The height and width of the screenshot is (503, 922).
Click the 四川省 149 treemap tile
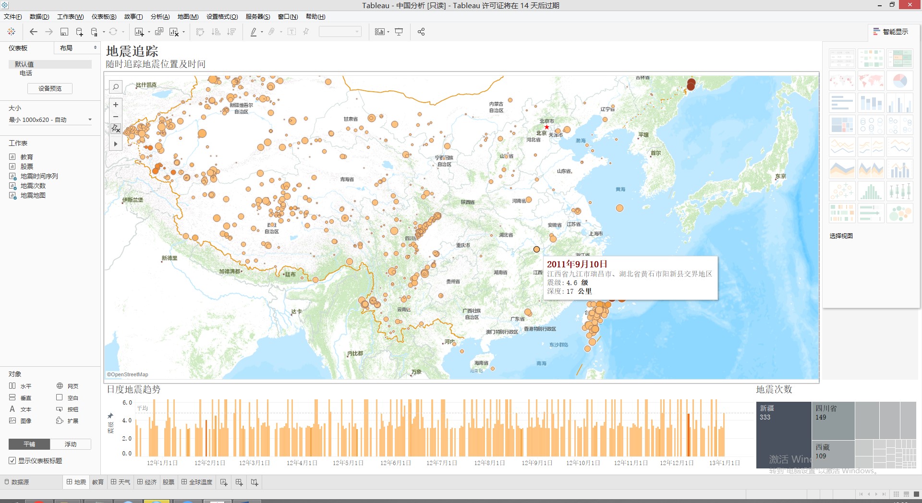click(x=833, y=421)
